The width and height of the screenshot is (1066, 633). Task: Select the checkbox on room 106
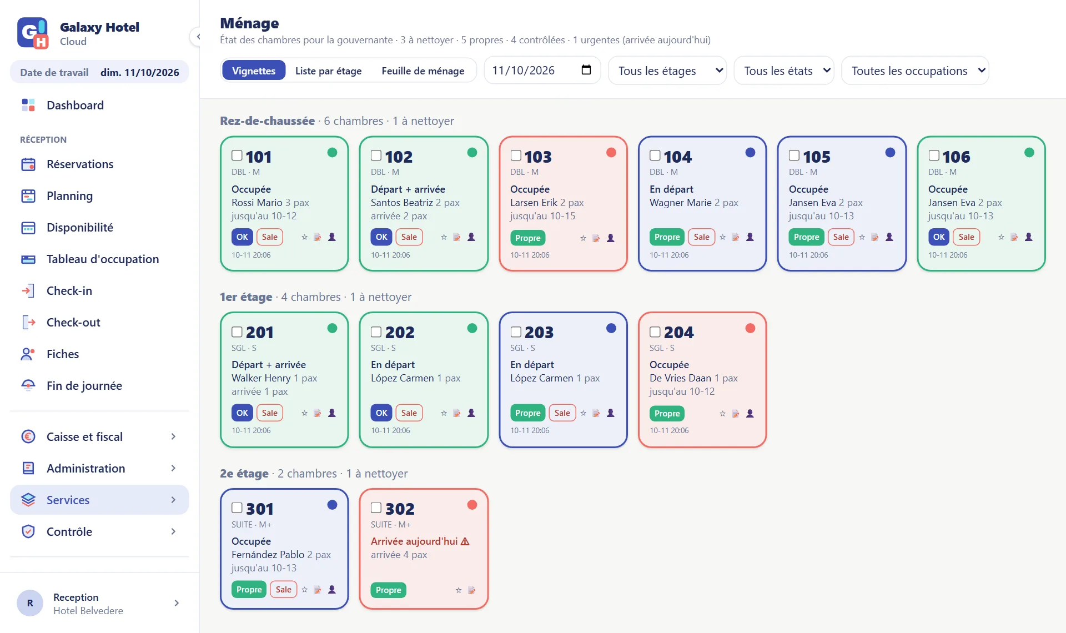934,155
